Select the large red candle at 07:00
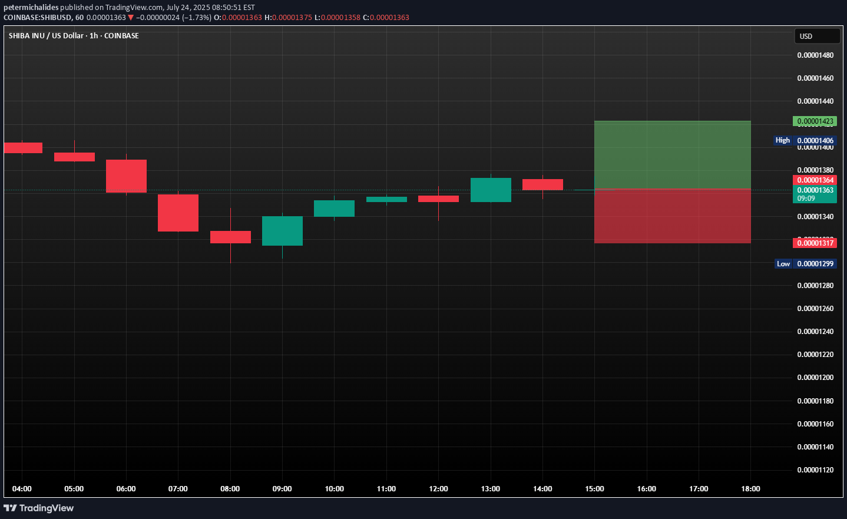Viewport: 847px width, 519px height. point(178,213)
